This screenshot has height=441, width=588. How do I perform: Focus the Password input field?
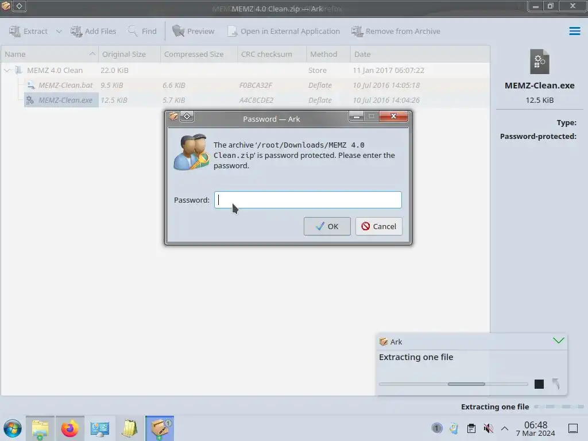(308, 200)
